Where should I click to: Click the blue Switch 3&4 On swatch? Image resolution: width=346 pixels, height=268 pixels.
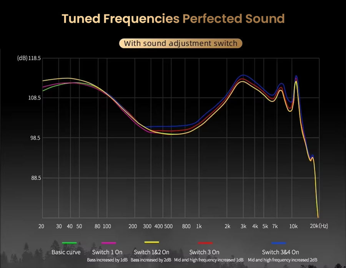point(278,243)
